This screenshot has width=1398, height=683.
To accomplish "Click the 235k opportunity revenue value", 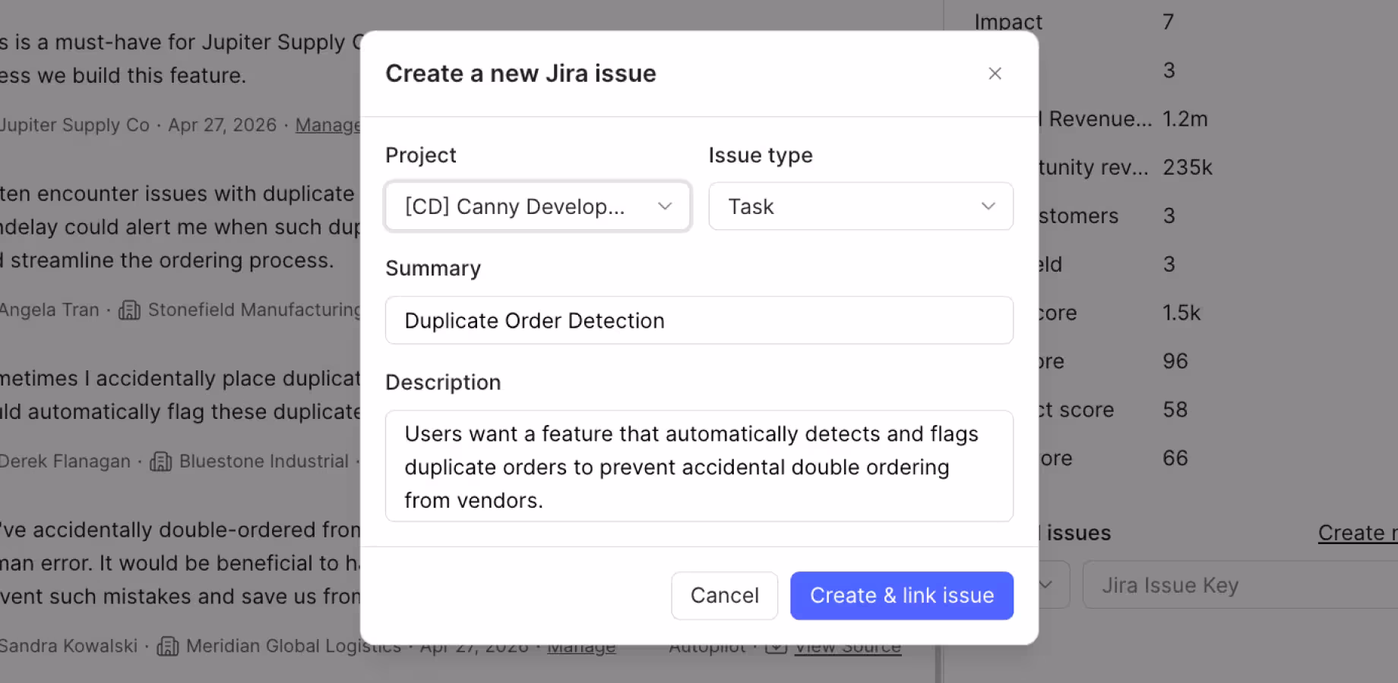I will coord(1188,168).
